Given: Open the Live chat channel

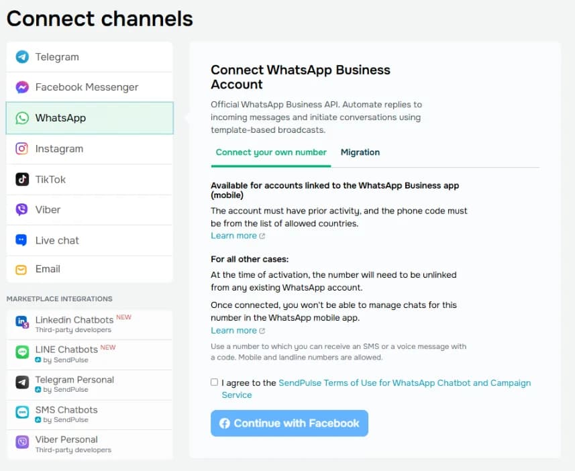Looking at the screenshot, I should click(89, 240).
